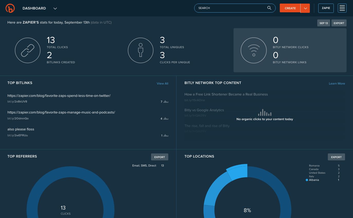The width and height of the screenshot is (353, 218).
Task: Click the search magnifier icon
Action: pos(269,8)
